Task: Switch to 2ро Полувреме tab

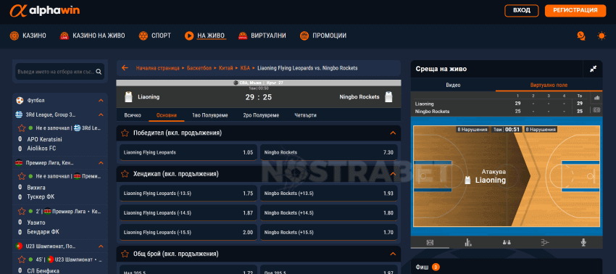Action: click(261, 115)
